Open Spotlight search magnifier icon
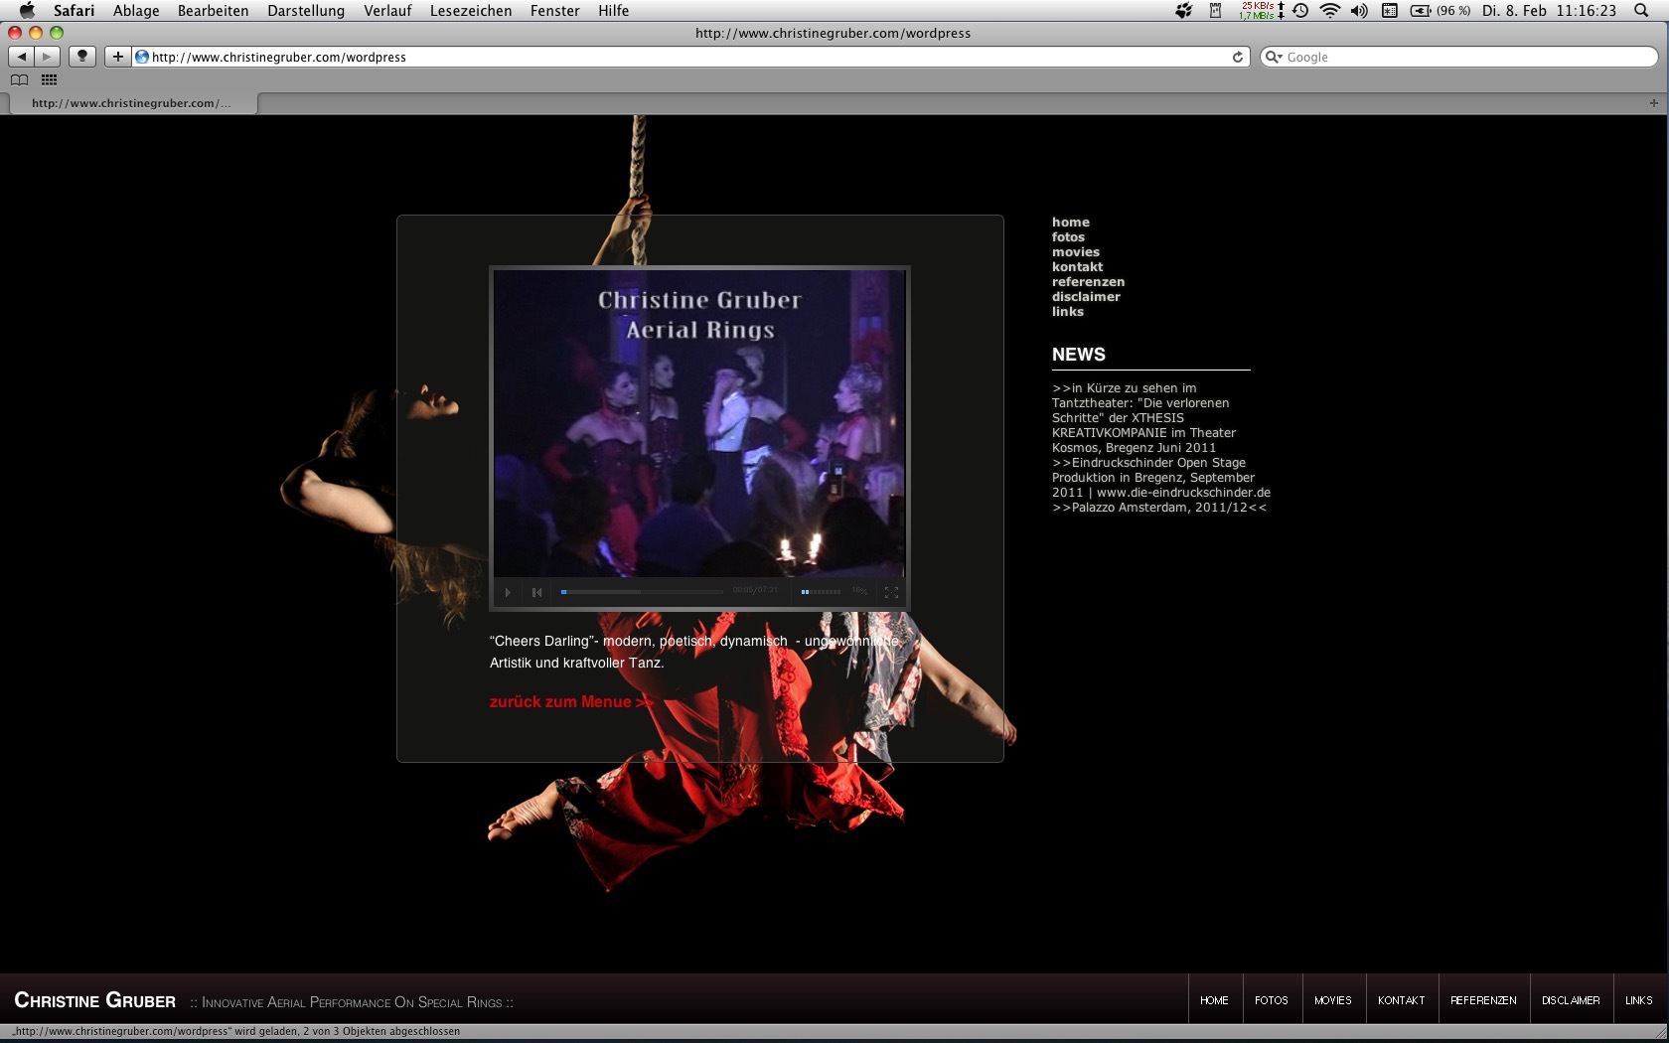Screen dimensions: 1669x1043 (x=1641, y=11)
